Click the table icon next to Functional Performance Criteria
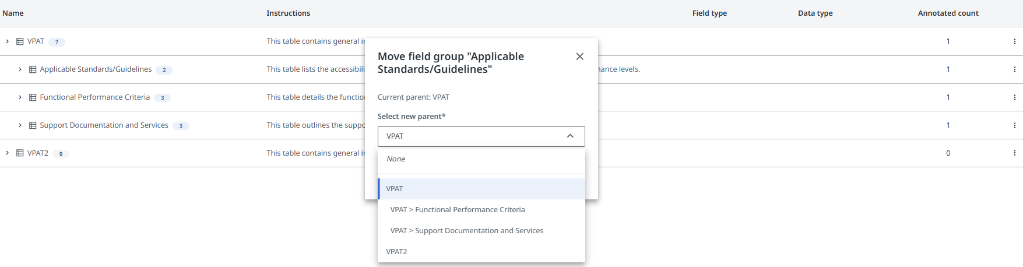 click(33, 97)
